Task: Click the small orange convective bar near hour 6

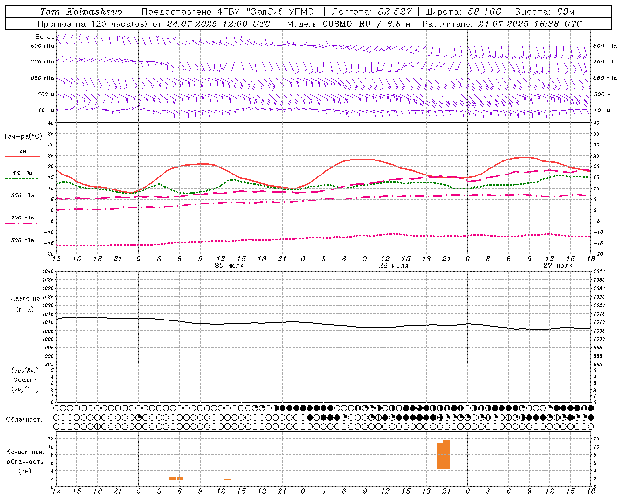Action: 179,478
